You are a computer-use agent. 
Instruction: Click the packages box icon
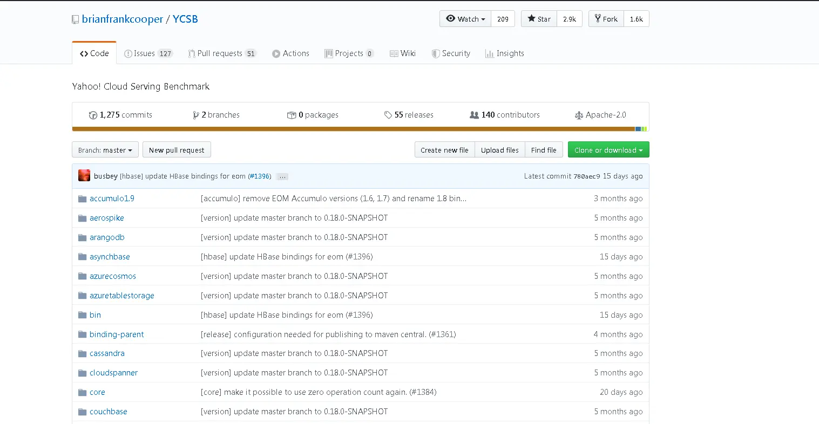[x=292, y=115]
